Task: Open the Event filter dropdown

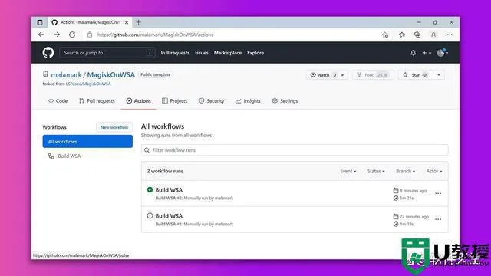Action: (348, 171)
